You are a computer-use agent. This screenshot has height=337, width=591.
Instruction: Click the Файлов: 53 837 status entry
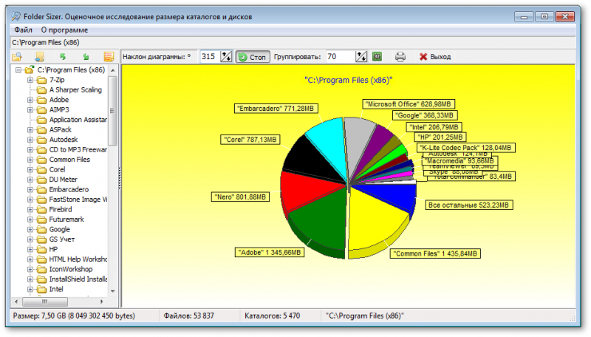point(188,316)
